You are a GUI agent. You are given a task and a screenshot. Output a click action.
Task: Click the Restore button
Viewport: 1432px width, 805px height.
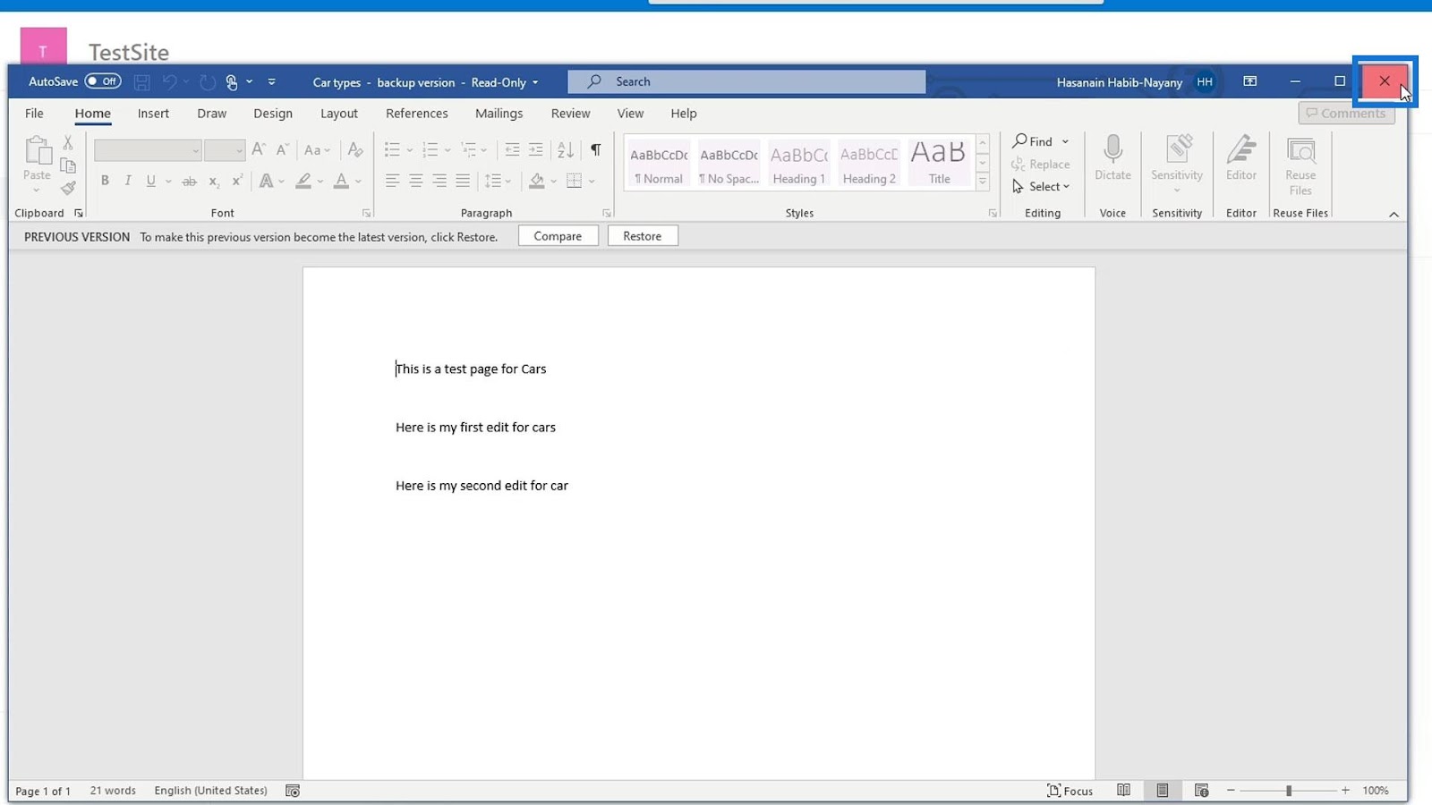pos(642,236)
